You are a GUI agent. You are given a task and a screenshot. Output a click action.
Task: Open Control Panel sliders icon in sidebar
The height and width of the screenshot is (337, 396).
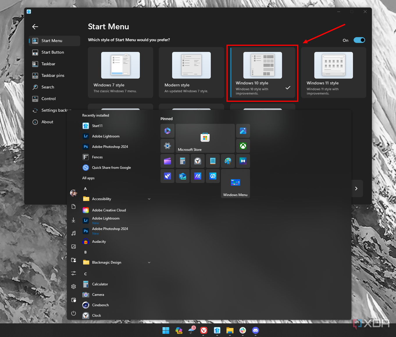tap(74, 273)
